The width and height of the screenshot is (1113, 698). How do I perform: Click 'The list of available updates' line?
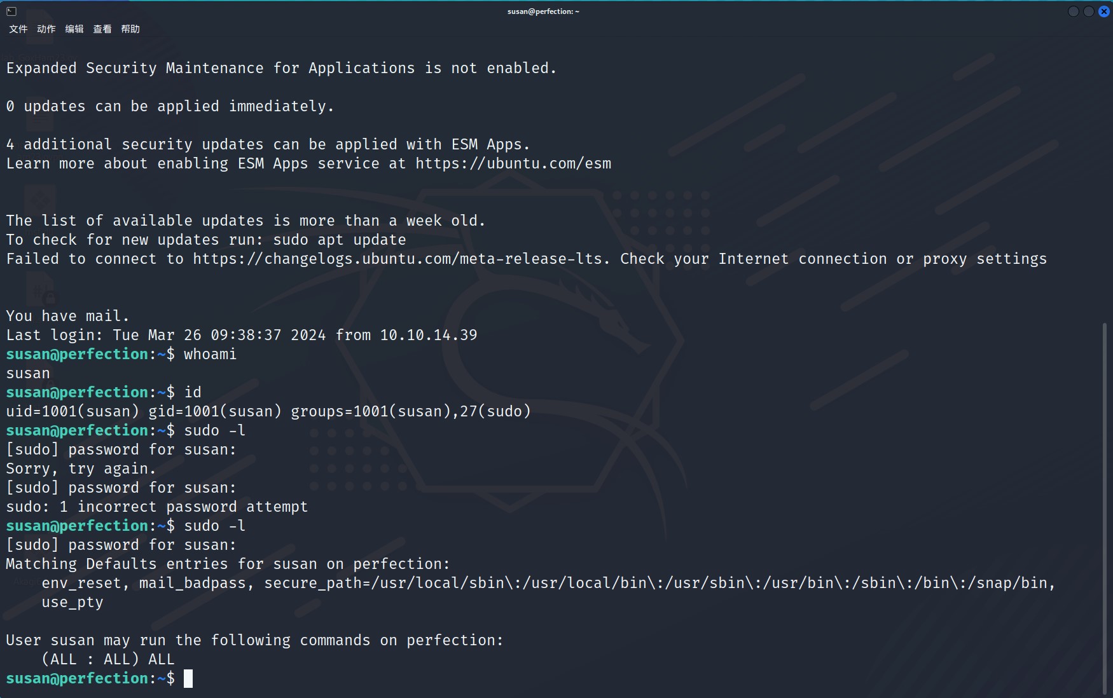tap(245, 221)
